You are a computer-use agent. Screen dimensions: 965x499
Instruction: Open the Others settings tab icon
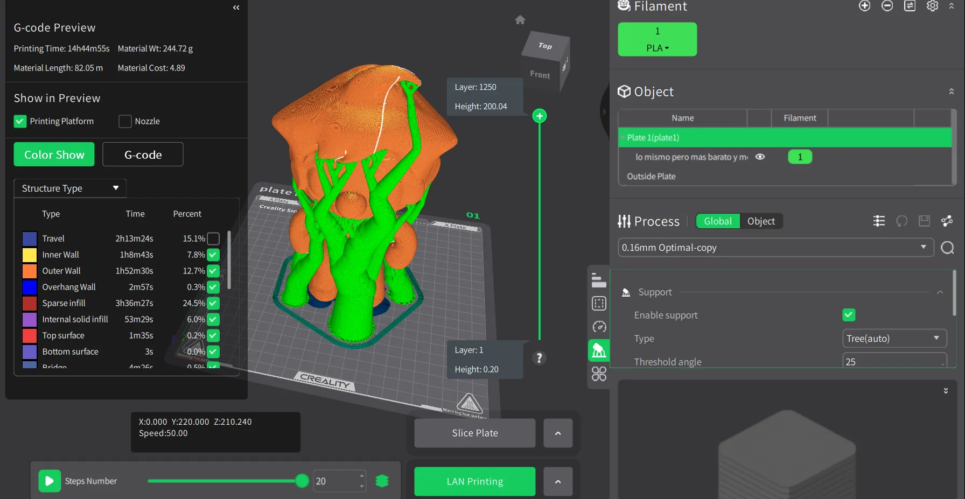[599, 374]
